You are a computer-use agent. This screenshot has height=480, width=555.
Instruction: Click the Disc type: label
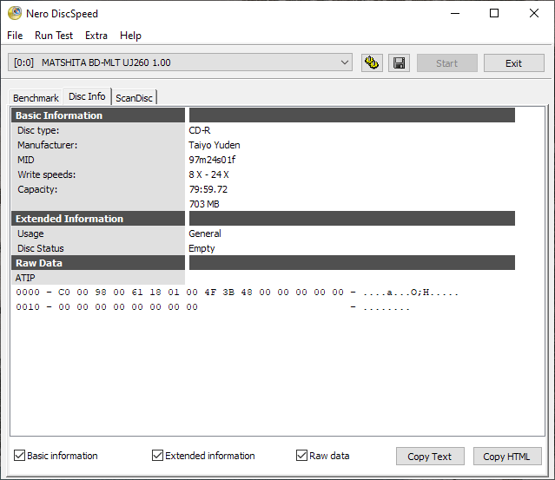point(38,130)
